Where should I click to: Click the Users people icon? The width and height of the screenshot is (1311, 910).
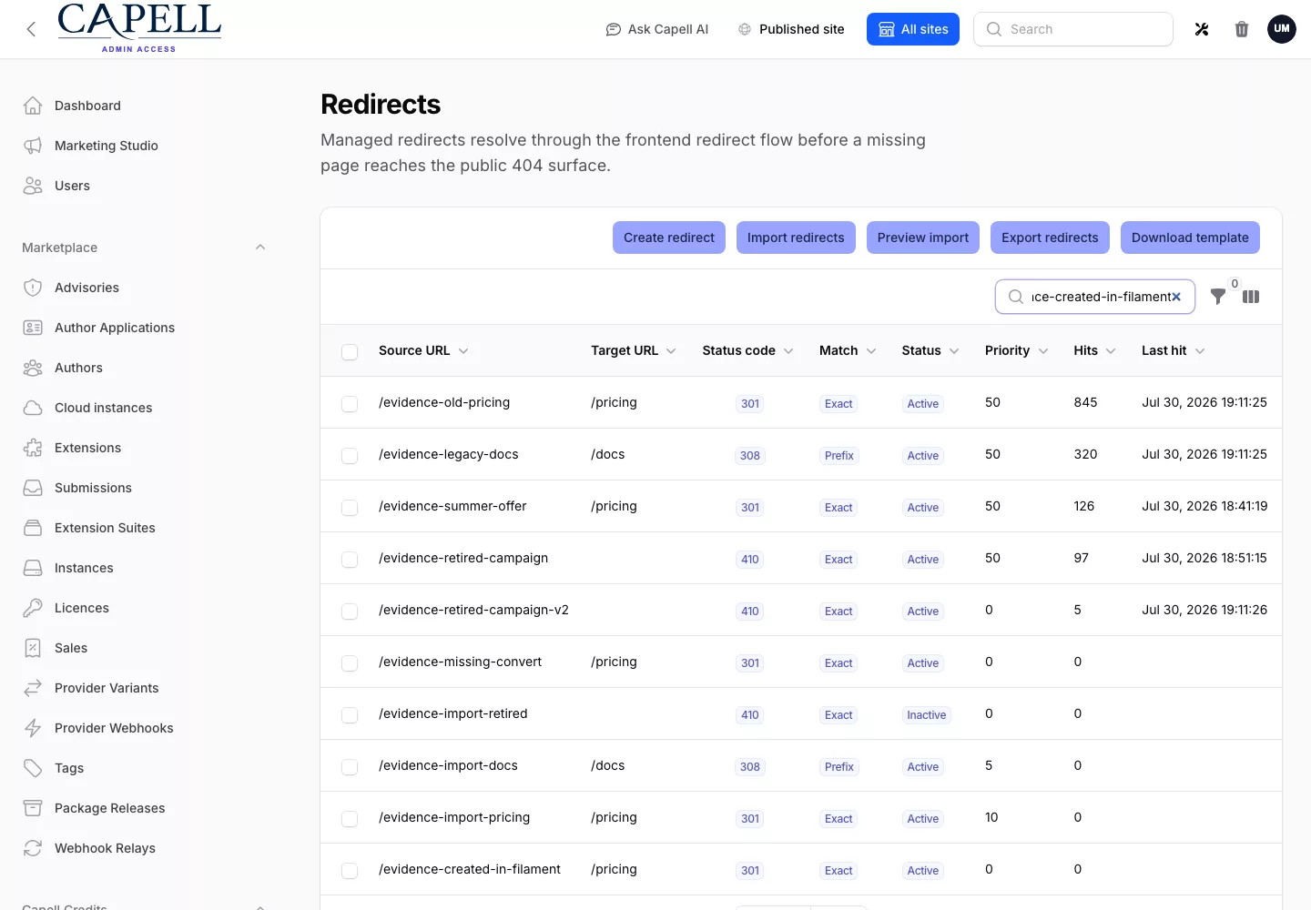(x=33, y=186)
